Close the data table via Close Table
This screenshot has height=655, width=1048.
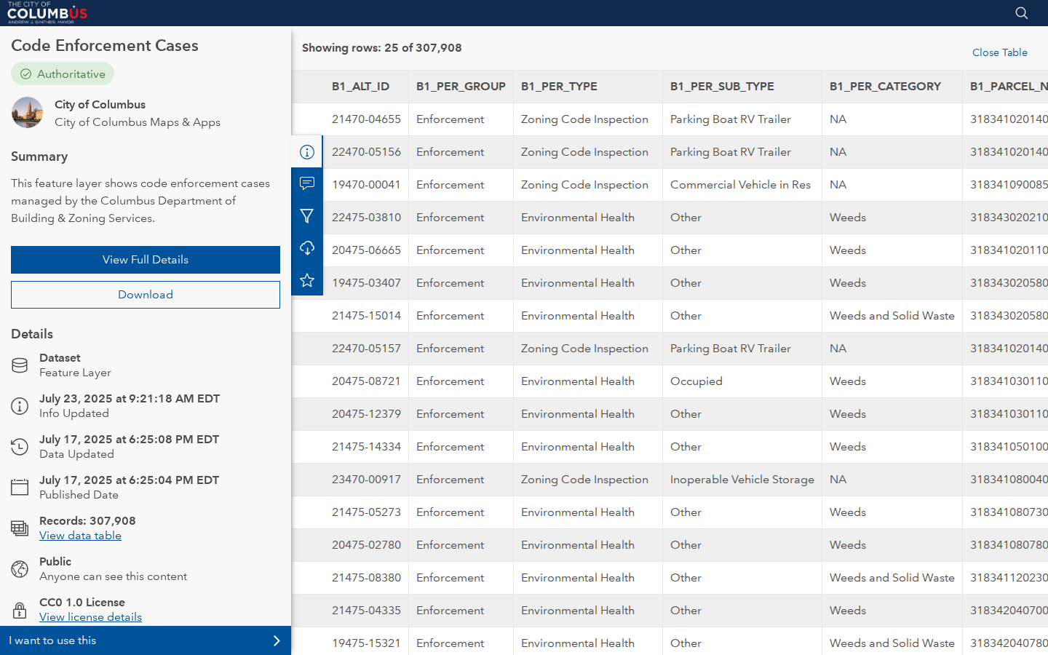(x=999, y=52)
